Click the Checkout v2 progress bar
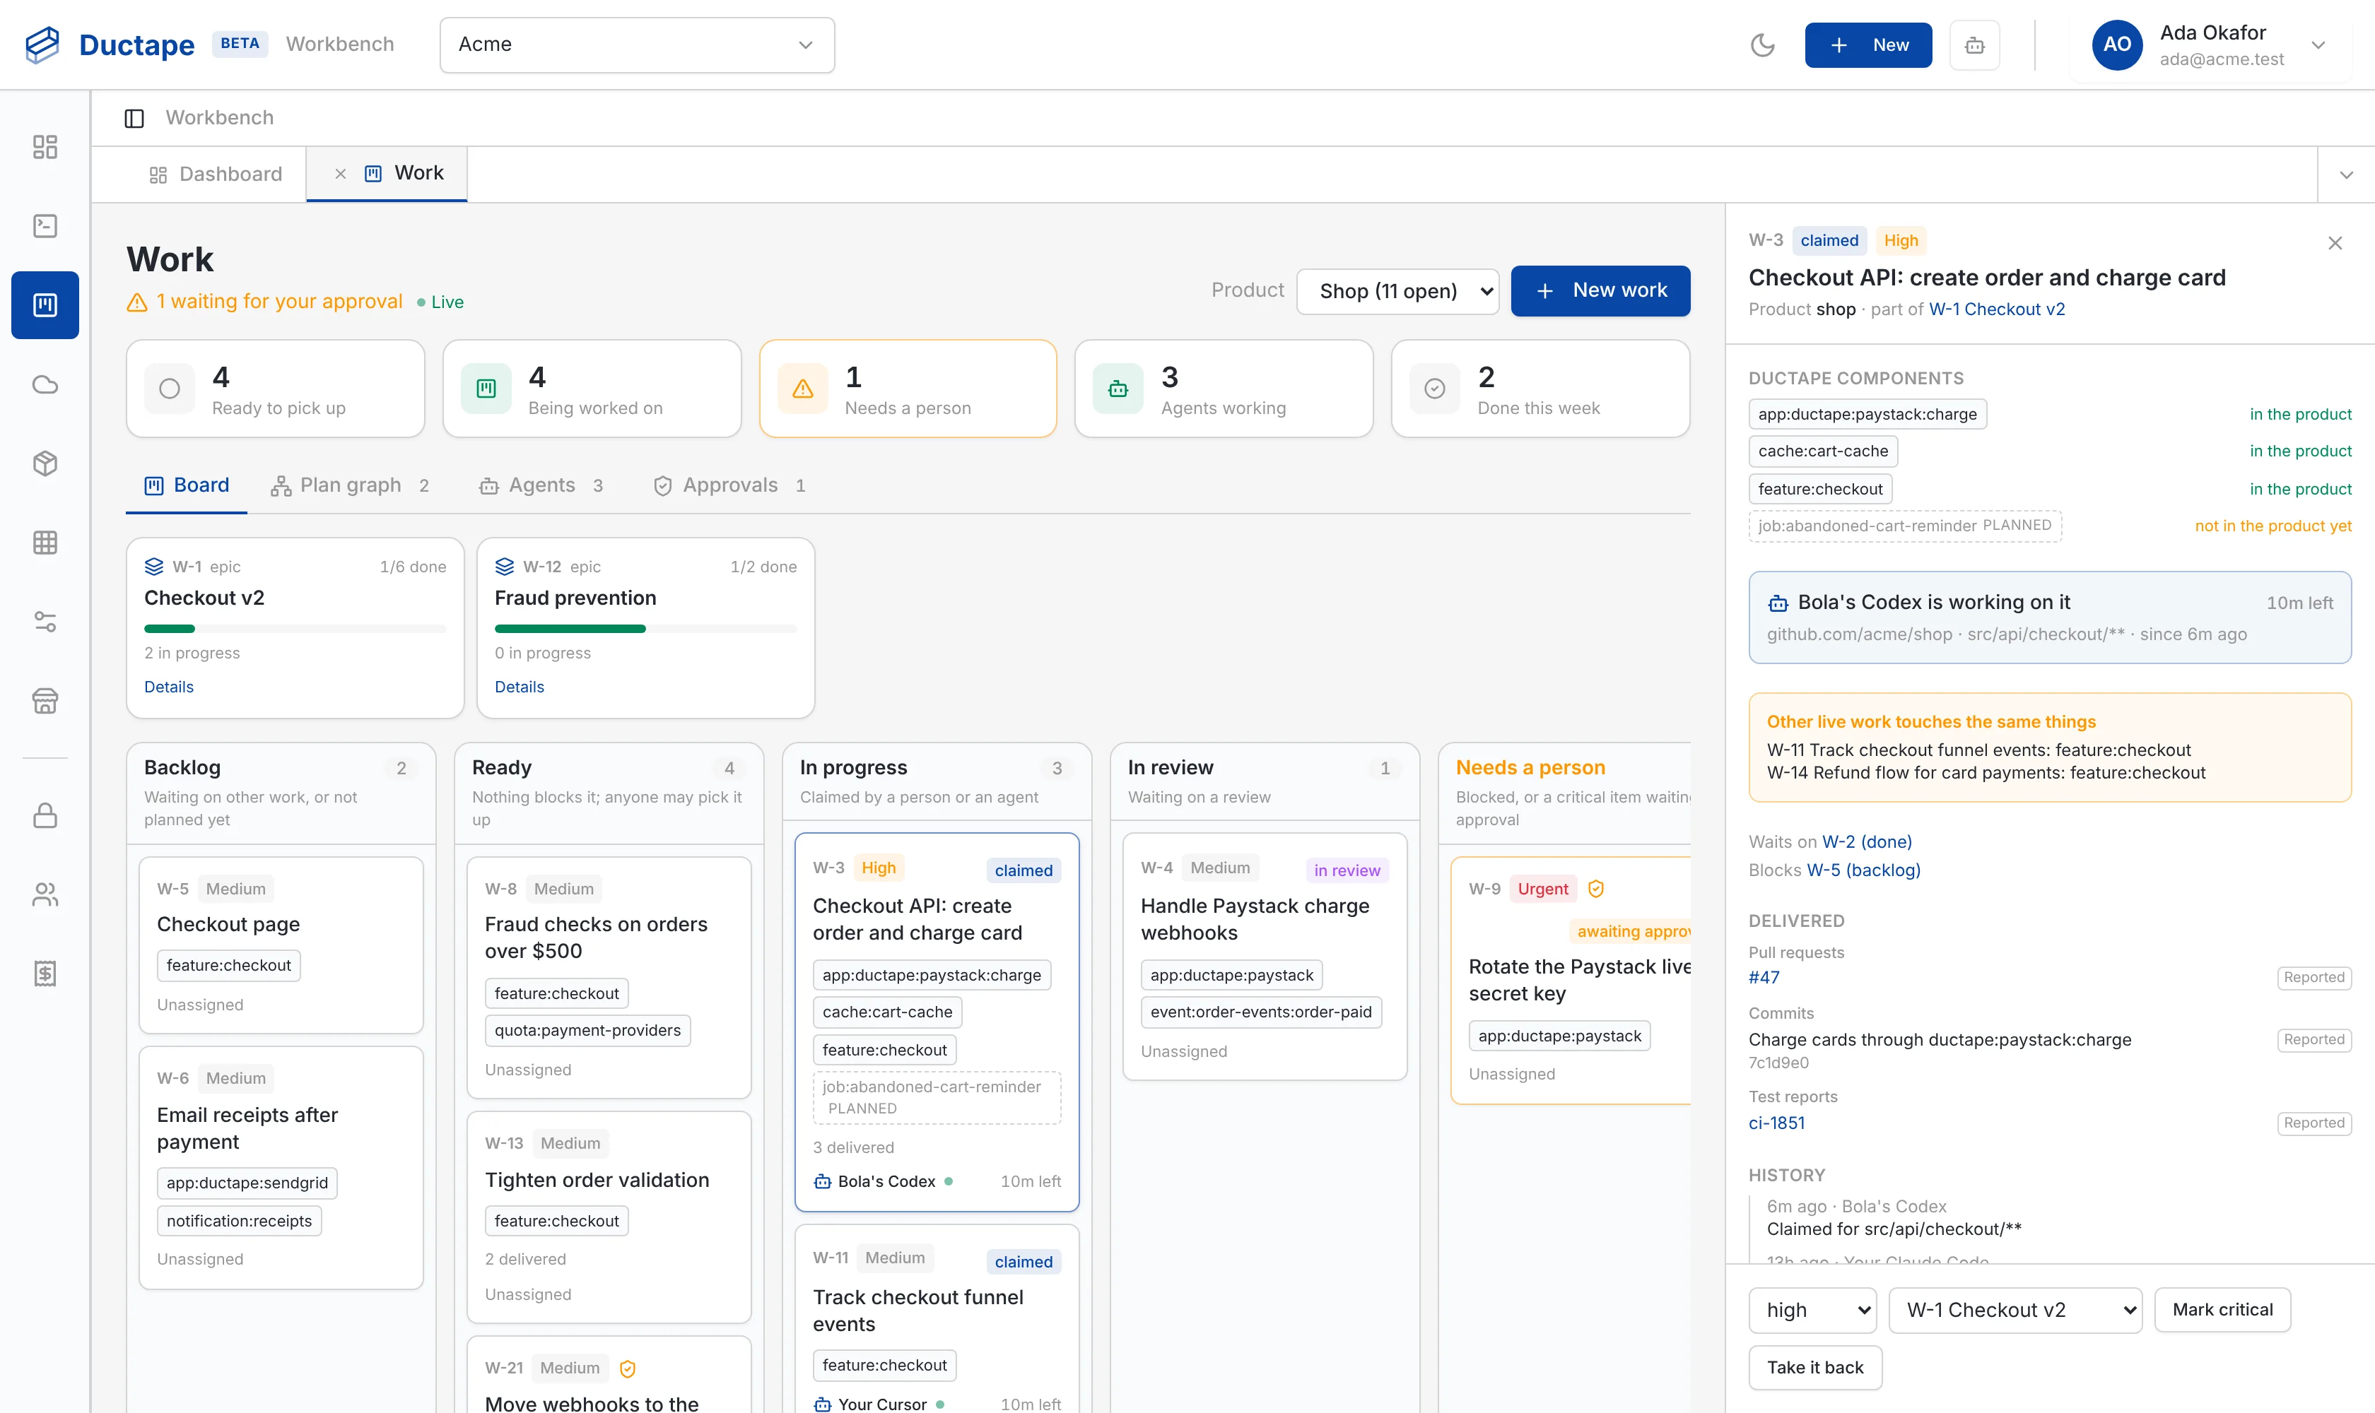 click(295, 629)
